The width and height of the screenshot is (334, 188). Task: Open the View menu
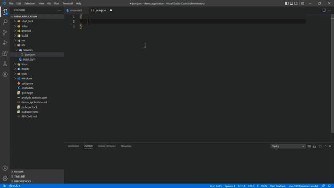[x=41, y=4]
